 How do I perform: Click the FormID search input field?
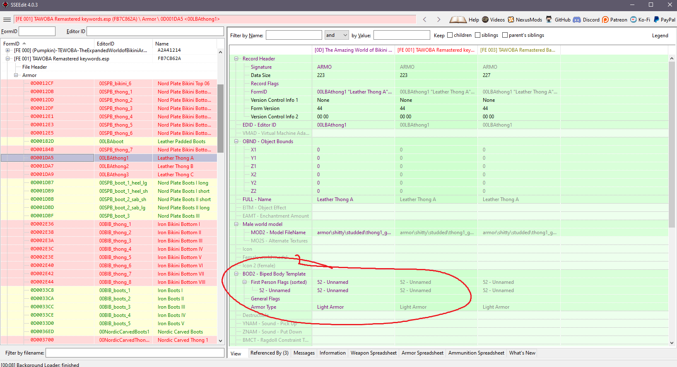click(x=37, y=31)
